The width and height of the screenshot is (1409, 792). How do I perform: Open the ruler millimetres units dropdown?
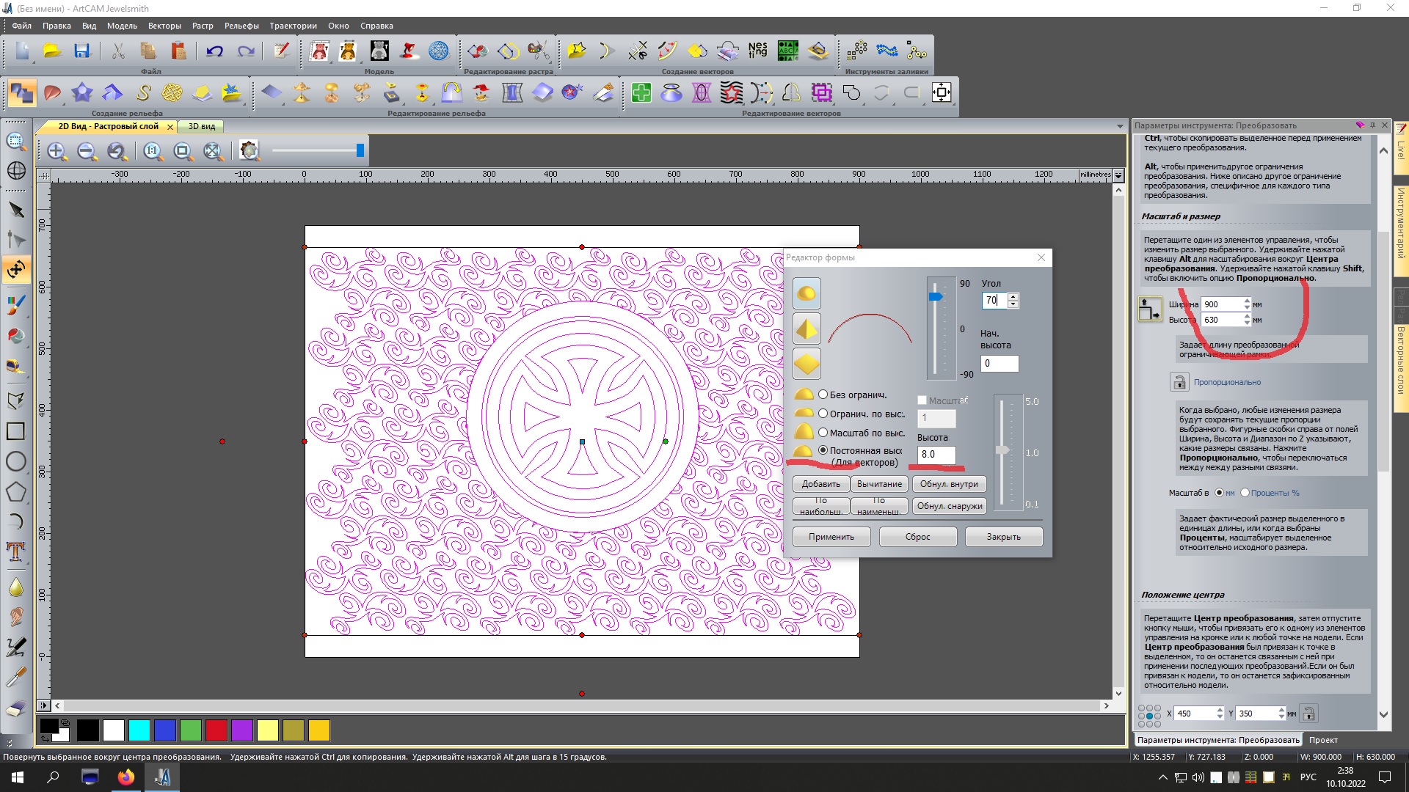pos(1118,175)
